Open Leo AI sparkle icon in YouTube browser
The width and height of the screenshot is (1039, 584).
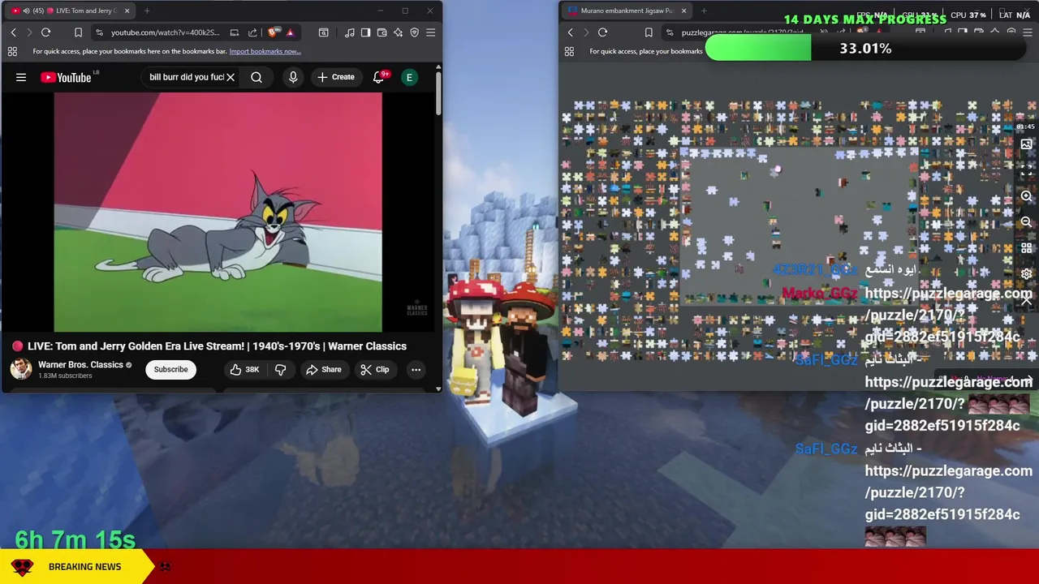click(x=398, y=32)
